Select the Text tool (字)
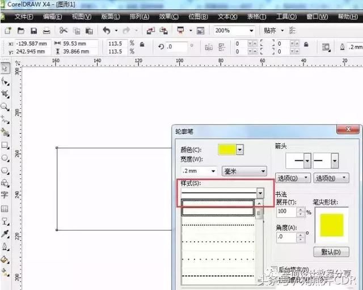Image resolution: width=363 pixels, height=290 pixels. tap(5, 195)
